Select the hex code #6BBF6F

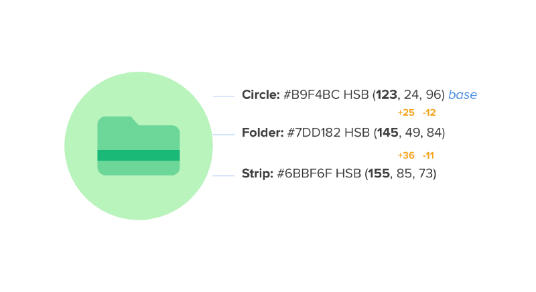(x=305, y=174)
